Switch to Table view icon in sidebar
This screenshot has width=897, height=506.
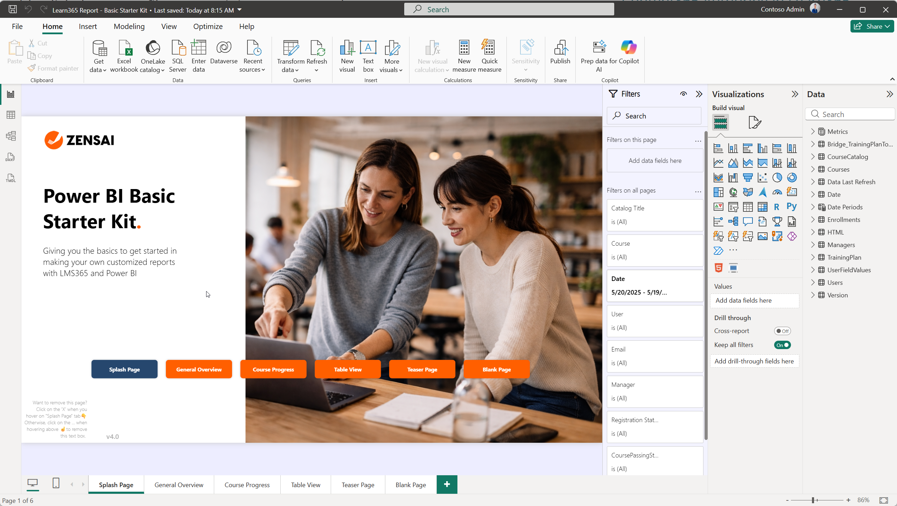(x=11, y=115)
